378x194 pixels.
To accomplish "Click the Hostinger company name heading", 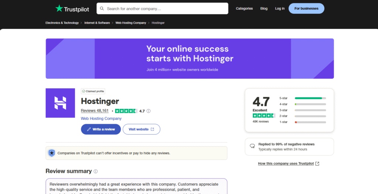I will pos(100,101).
